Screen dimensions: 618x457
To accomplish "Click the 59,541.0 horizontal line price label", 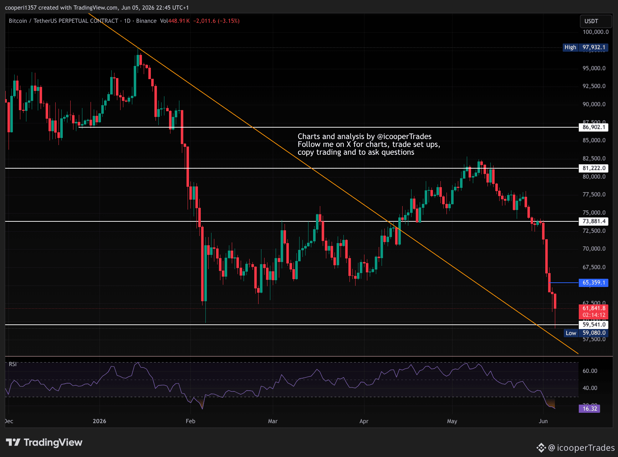I will click(593, 324).
